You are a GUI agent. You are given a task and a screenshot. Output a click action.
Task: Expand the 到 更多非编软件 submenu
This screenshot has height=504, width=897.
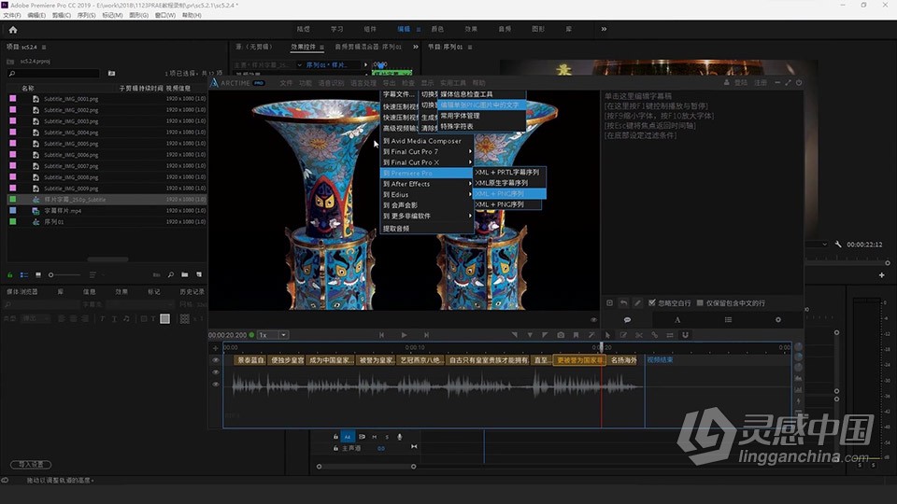tap(427, 216)
